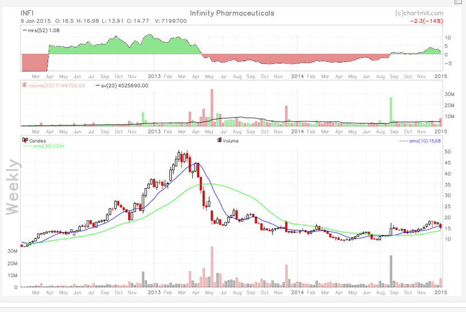
Task: Click the tallest May 2013 bar in volume(20) panel
Action: point(212,108)
